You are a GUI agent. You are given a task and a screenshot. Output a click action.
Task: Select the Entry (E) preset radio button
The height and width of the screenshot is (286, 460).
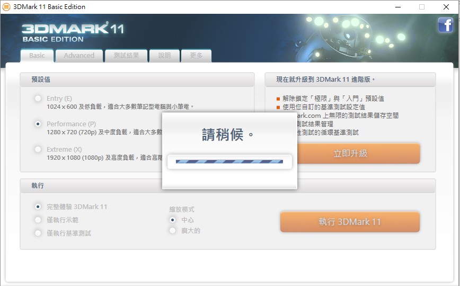(x=38, y=98)
